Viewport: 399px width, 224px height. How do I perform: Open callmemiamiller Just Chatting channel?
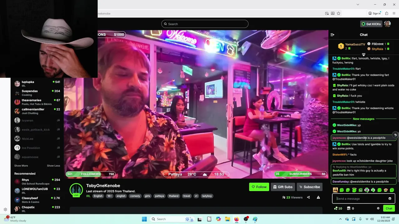pyautogui.click(x=37, y=111)
